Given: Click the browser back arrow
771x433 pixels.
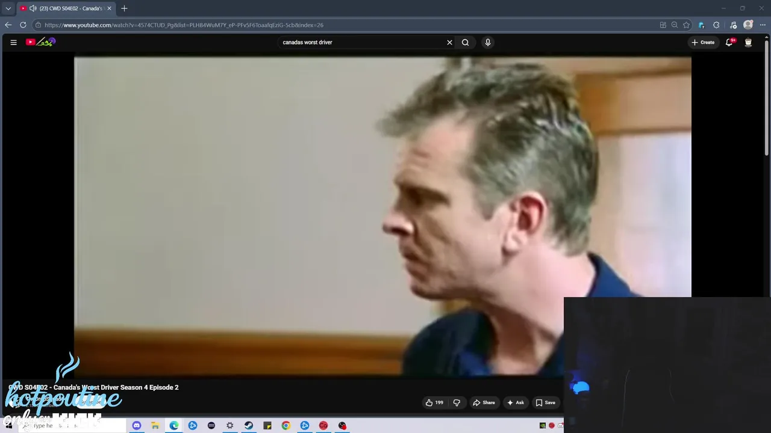Looking at the screenshot, I should 8,25.
